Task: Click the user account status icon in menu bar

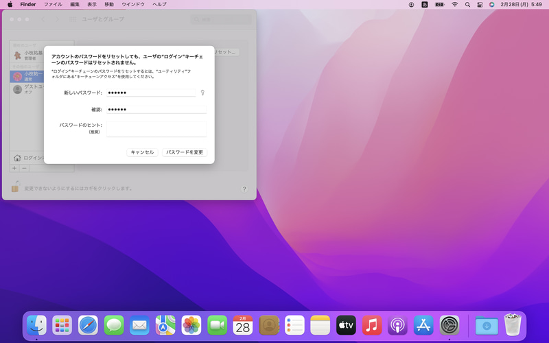Action: [x=411, y=5]
